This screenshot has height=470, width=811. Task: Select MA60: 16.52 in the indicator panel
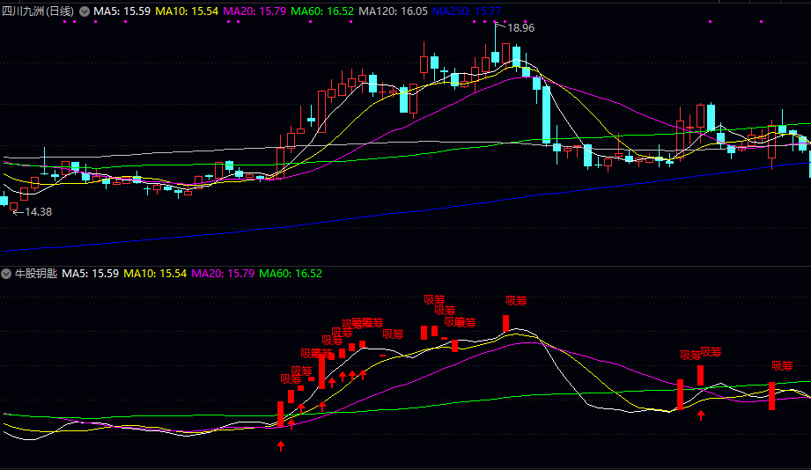pyautogui.click(x=291, y=274)
